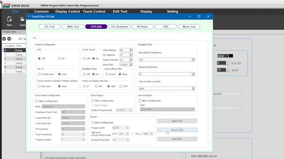Enable Buzzer Allow Configuration checkbox
Screen dimensions: 284x159
(x=93, y=123)
